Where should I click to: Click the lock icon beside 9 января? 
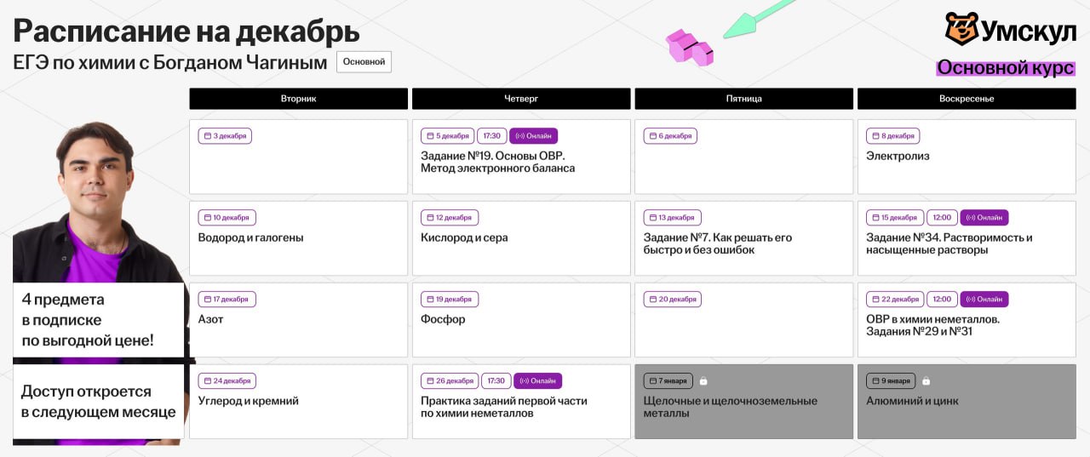coord(926,381)
